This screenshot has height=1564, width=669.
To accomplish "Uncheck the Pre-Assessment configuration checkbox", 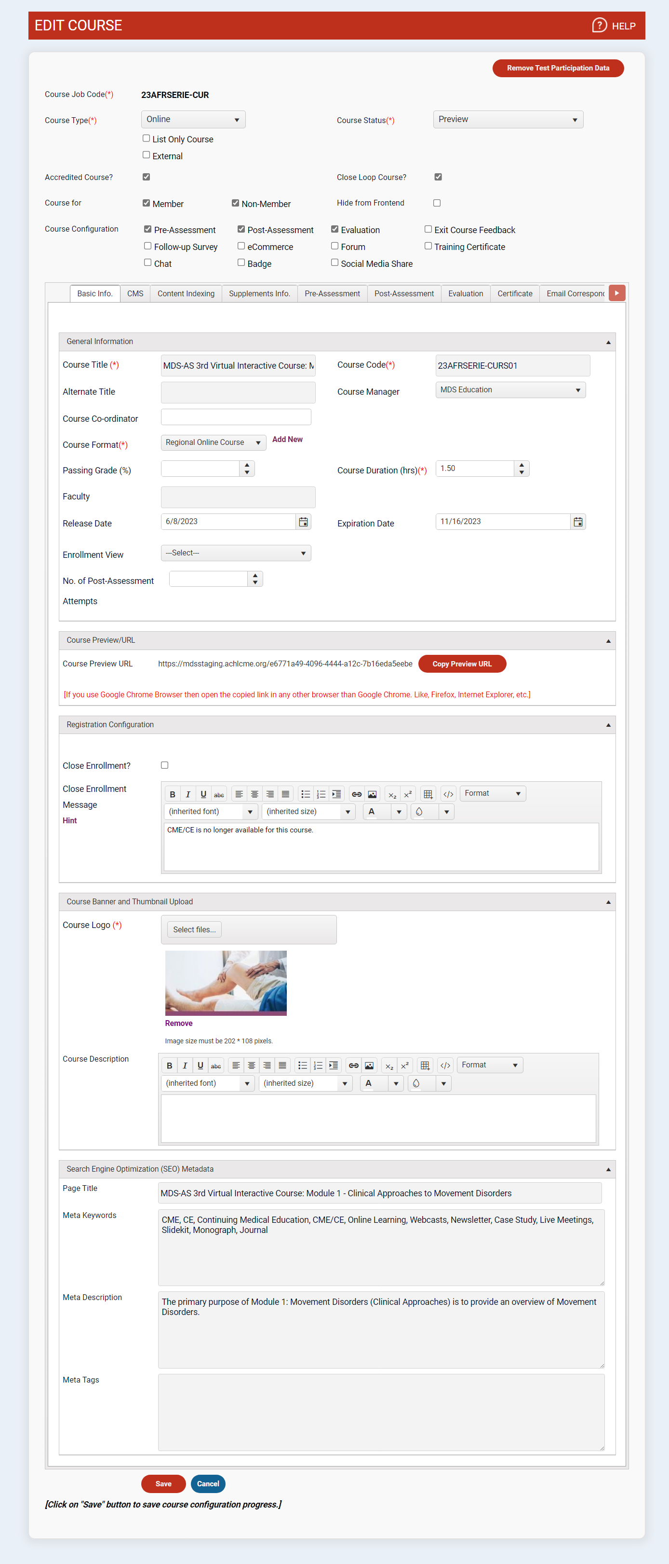I will (147, 229).
